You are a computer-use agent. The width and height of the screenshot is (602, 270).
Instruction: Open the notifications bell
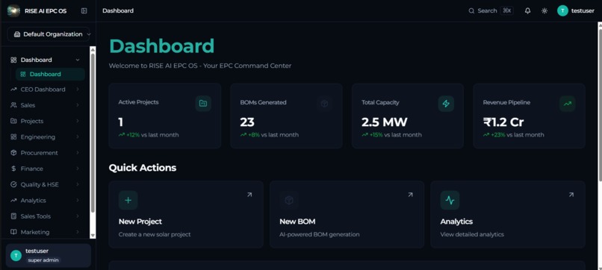(x=527, y=10)
